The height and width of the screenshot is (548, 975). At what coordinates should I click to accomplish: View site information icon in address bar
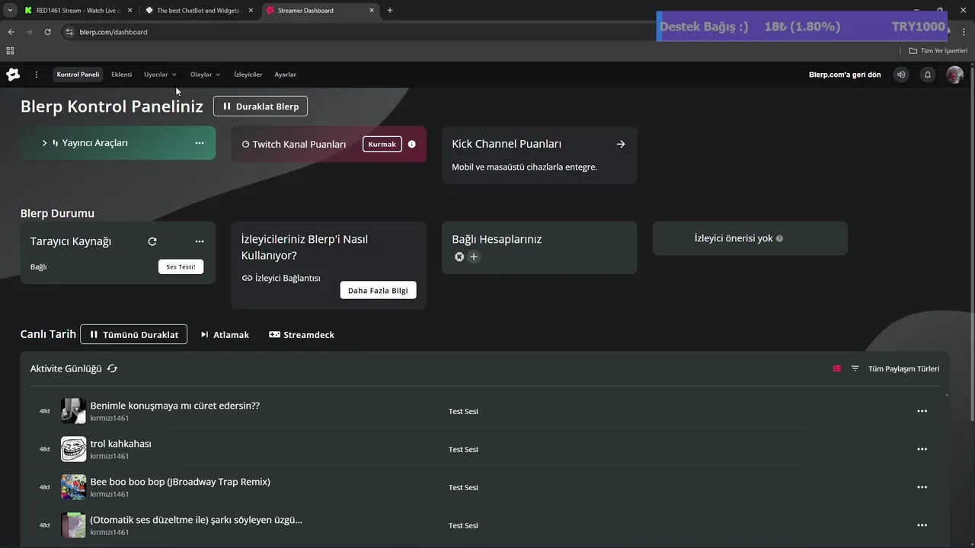coord(69,32)
